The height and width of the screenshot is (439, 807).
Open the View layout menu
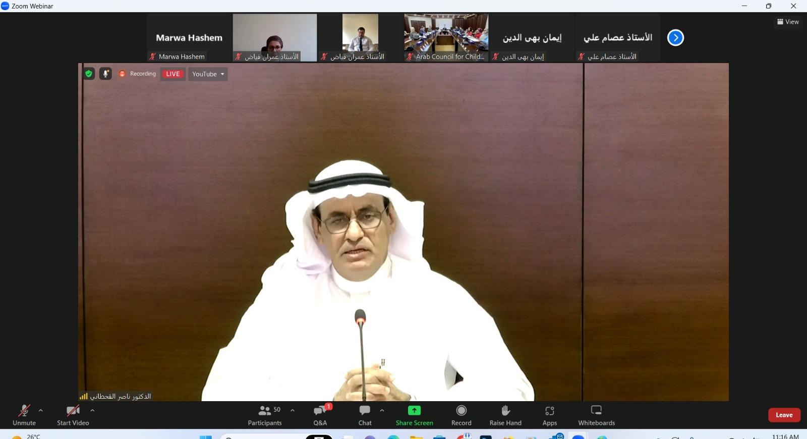coord(788,22)
